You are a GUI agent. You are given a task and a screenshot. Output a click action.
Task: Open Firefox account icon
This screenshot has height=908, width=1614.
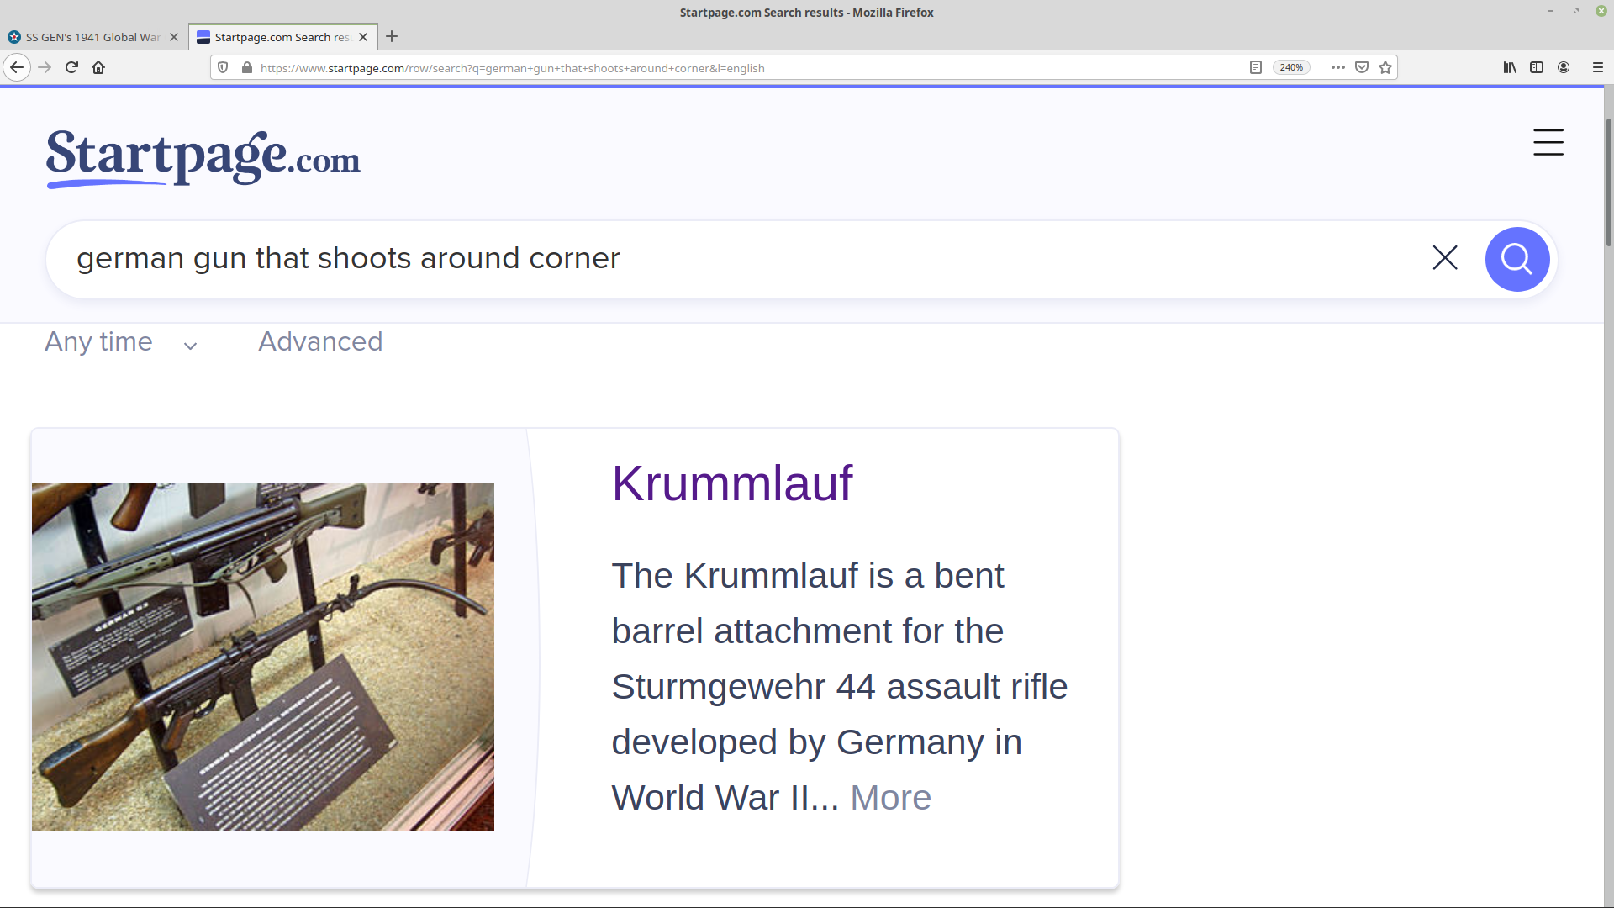[1564, 67]
